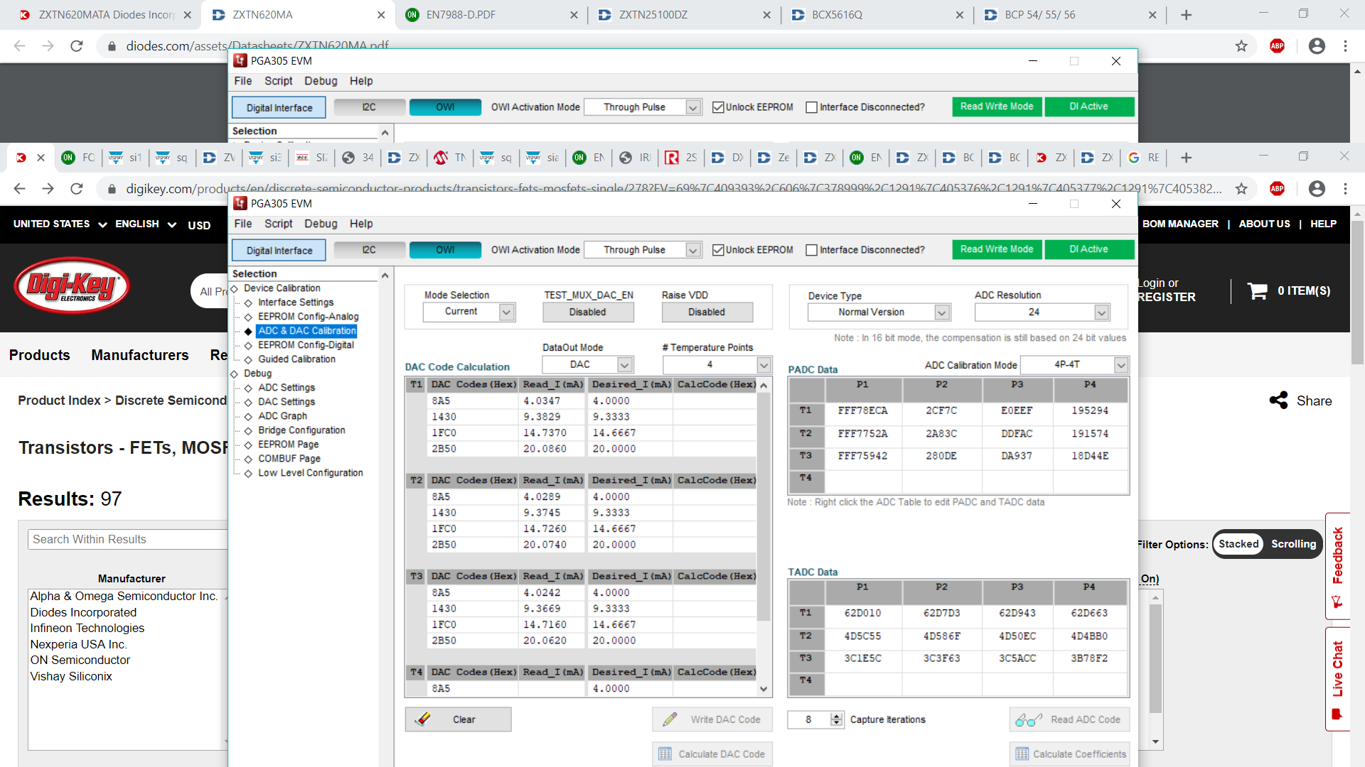Open BOM MANAGER link on Digi-Key
Image resolution: width=1365 pixels, height=767 pixels.
pos(1180,224)
